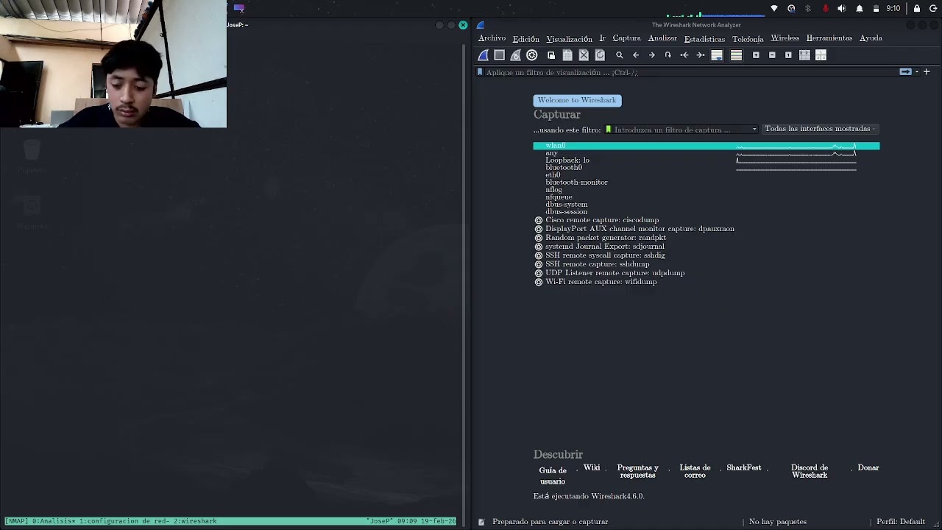Open the Visualización menu
Viewport: 942px width, 530px height.
click(569, 38)
